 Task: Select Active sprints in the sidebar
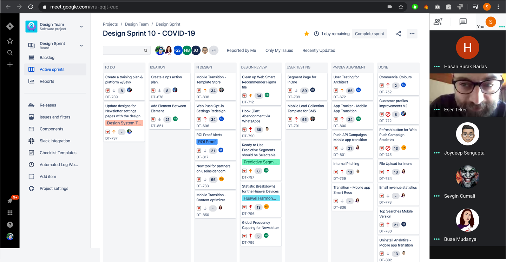pos(55,70)
